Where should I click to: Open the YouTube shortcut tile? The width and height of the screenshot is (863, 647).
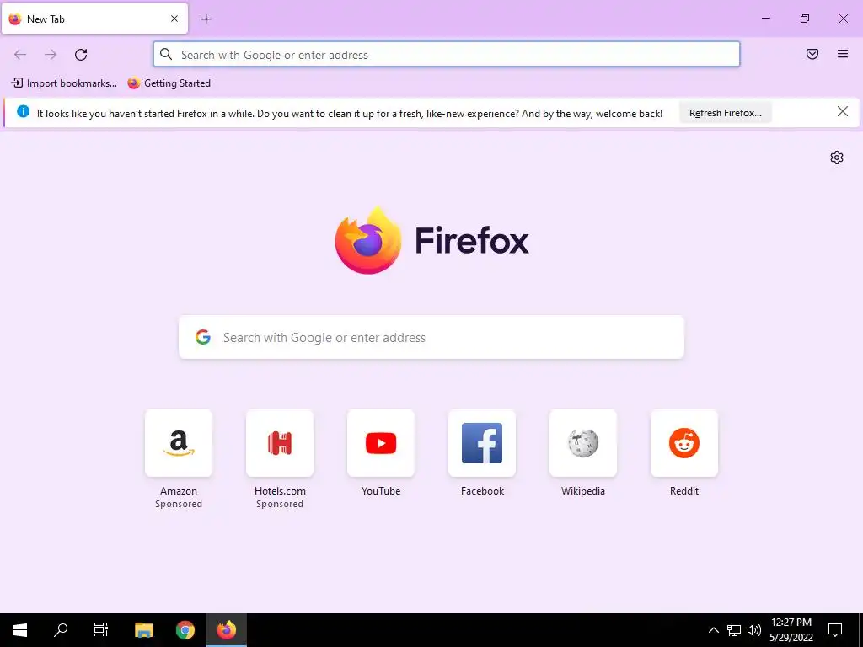pyautogui.click(x=381, y=443)
